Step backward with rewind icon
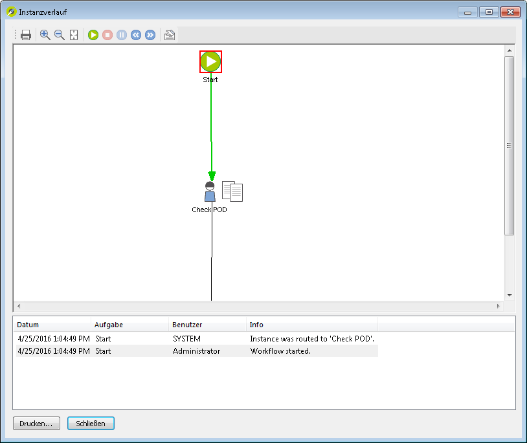This screenshot has width=527, height=443. 136,35
